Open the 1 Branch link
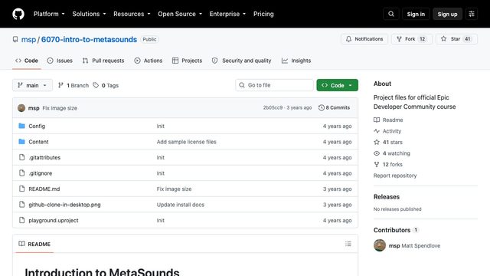The height and width of the screenshot is (276, 490). 73,85
